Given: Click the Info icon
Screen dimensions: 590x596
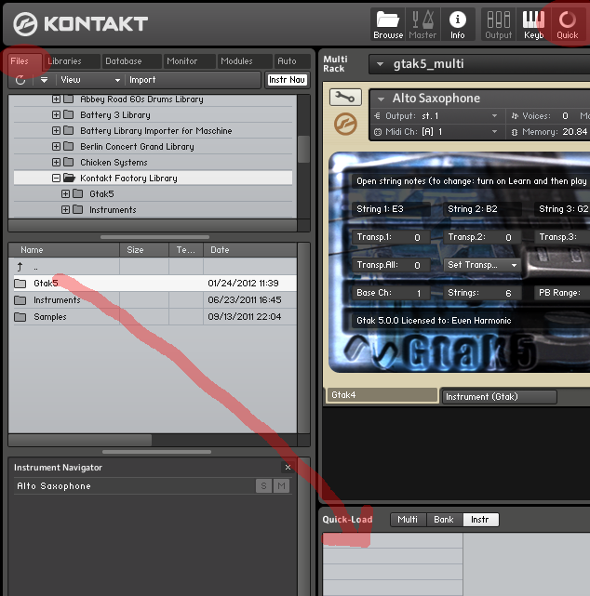Looking at the screenshot, I should (x=457, y=23).
